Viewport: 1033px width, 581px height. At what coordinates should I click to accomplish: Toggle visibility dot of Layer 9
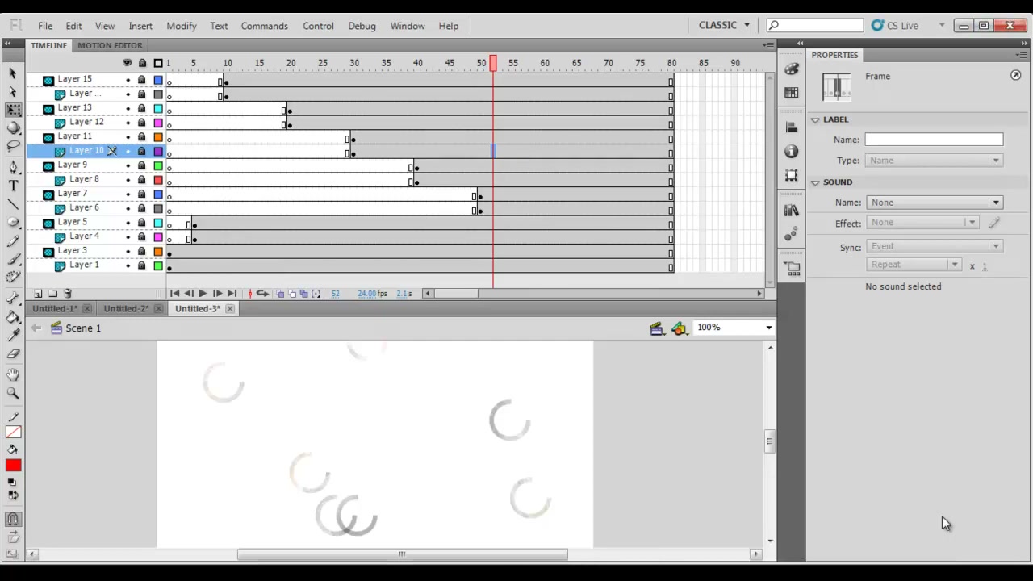[128, 165]
